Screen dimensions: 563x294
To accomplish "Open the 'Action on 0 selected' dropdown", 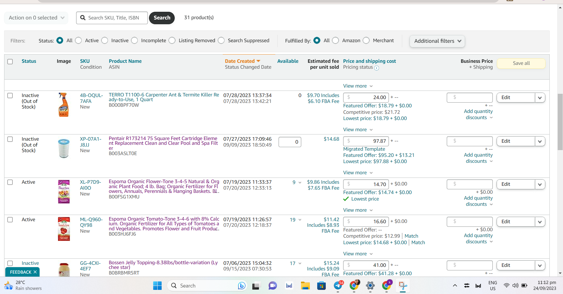I will coord(36,18).
